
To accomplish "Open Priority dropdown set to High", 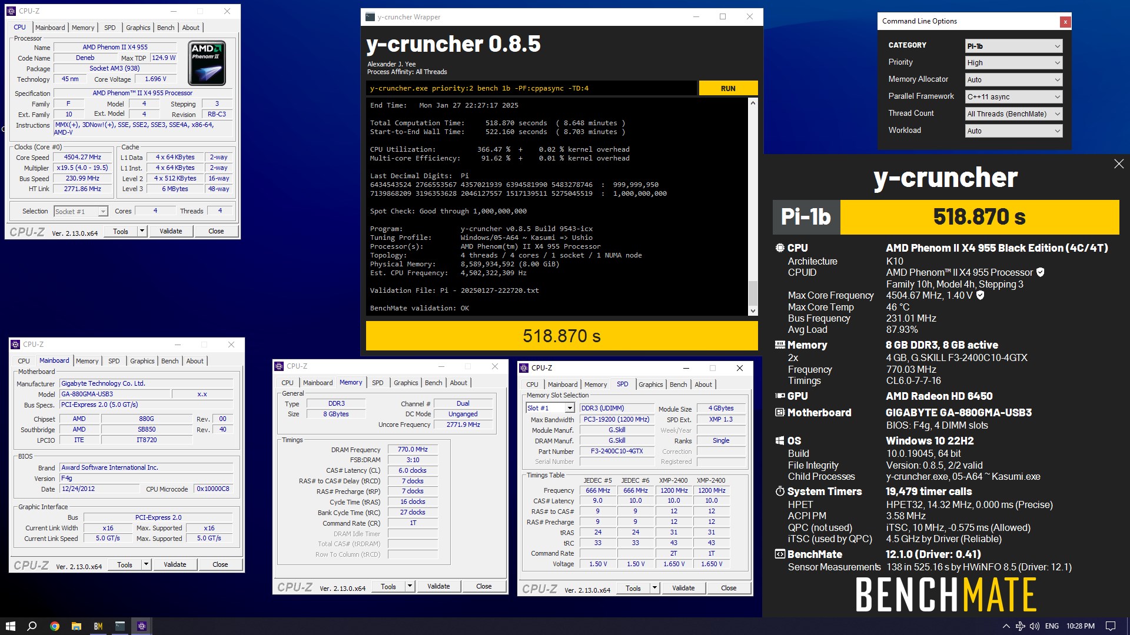I will click(x=1013, y=63).
